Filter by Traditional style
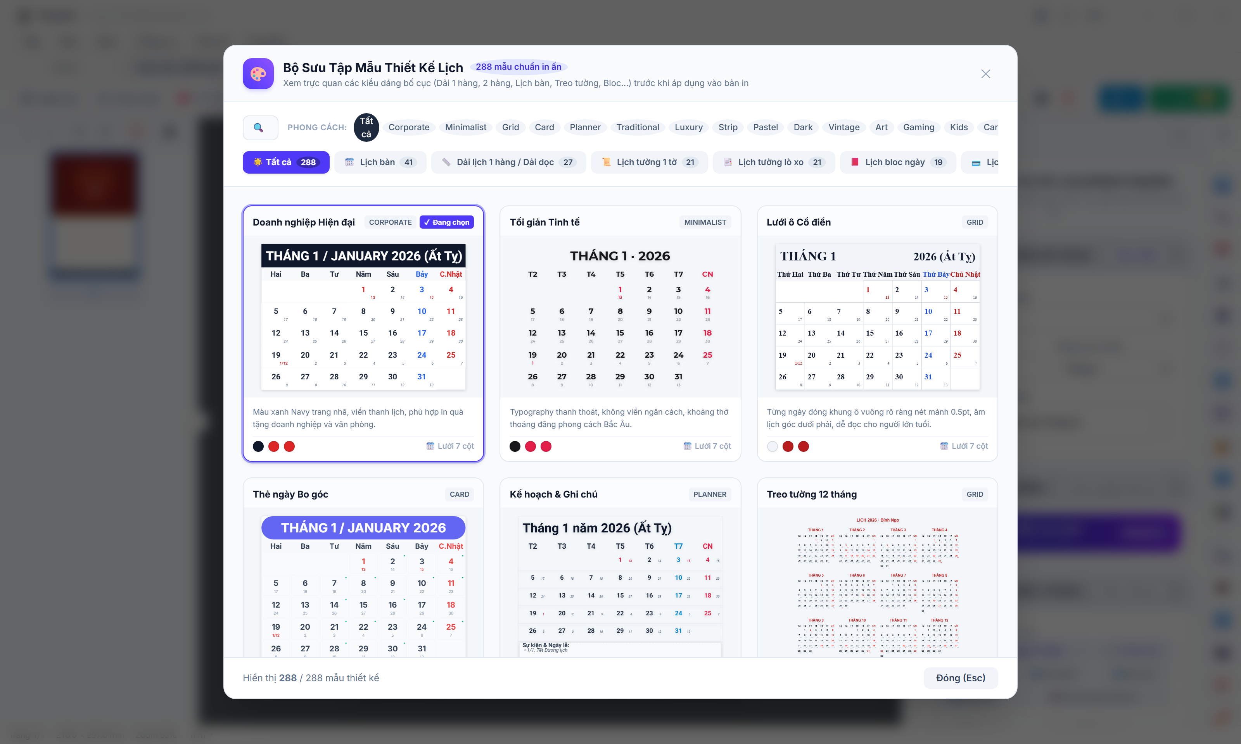1241x744 pixels. point(638,127)
